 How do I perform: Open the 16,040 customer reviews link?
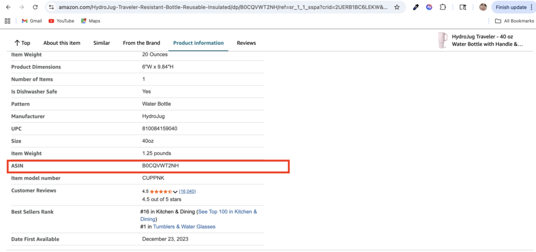[x=187, y=191]
